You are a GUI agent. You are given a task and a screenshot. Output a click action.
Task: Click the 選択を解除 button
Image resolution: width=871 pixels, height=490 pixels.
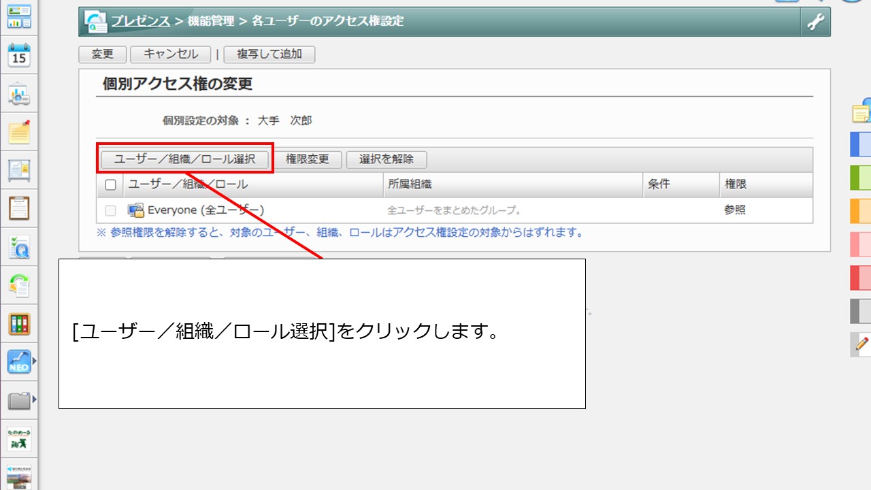click(387, 159)
